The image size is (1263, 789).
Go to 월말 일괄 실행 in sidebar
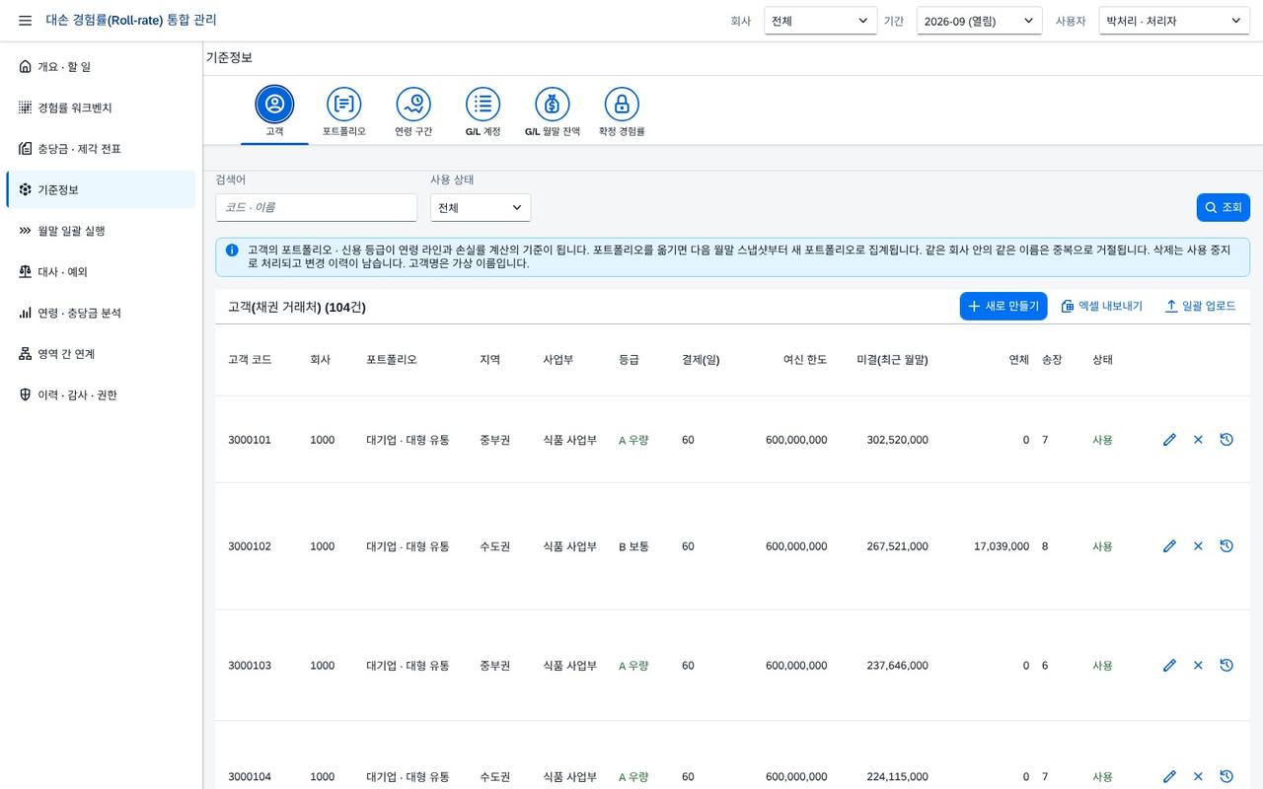pos(101,231)
